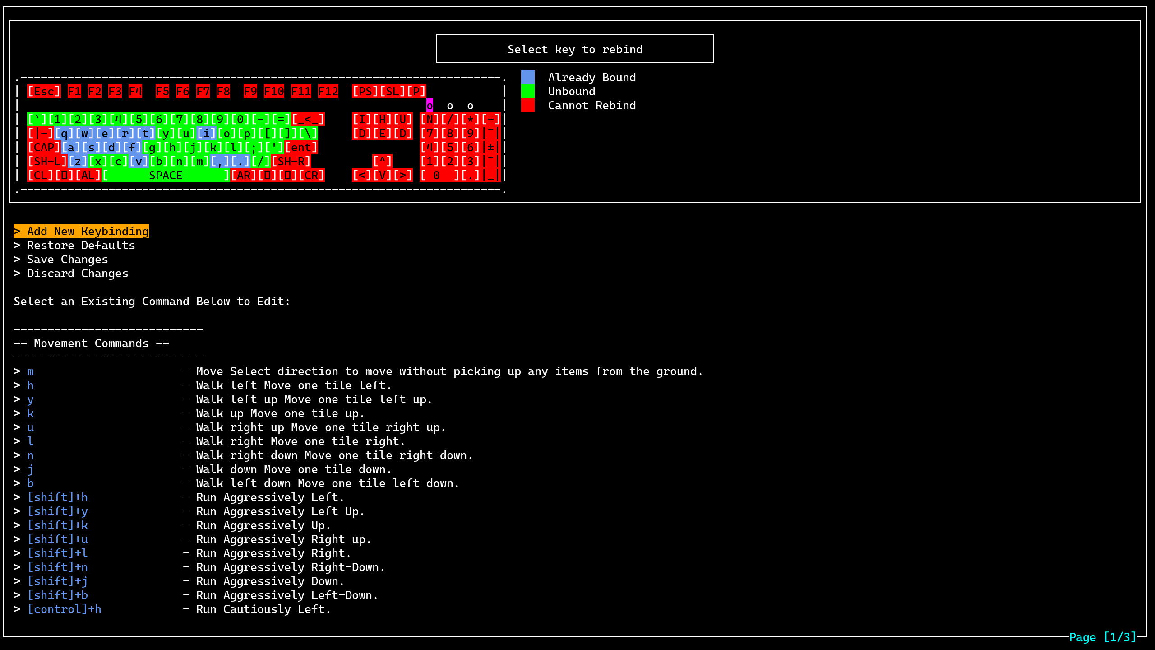Choose Add New Keybinding
Image resolution: width=1155 pixels, height=650 pixels.
click(x=82, y=231)
